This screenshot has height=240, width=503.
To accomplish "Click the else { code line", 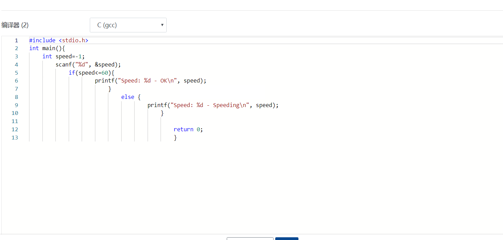I will (131, 97).
